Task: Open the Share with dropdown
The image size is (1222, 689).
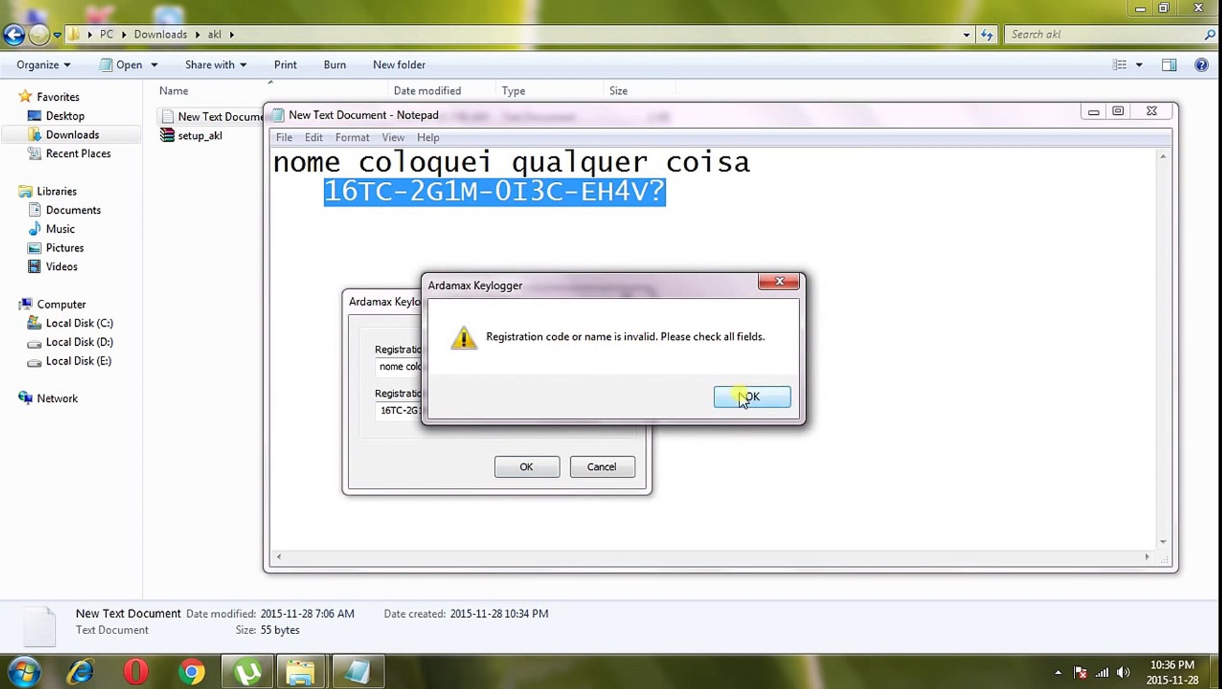Action: [216, 64]
